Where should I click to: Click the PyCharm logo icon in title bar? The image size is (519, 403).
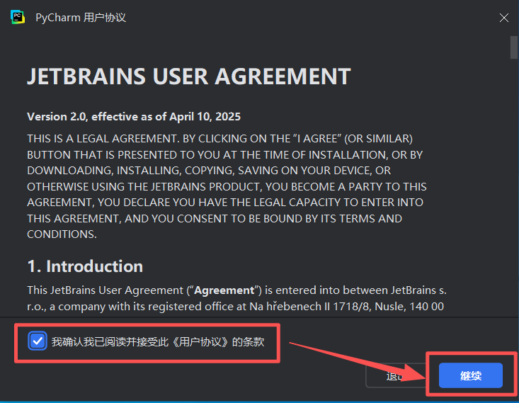tap(18, 17)
